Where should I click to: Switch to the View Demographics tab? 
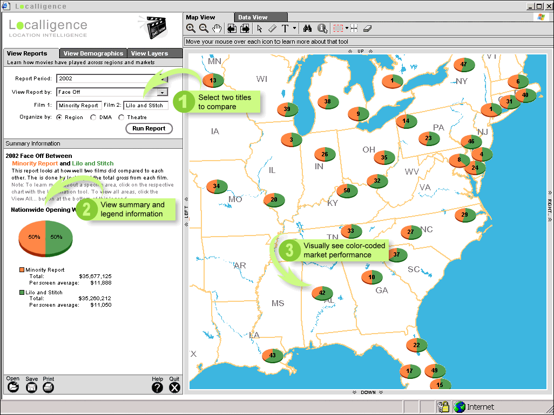(93, 53)
